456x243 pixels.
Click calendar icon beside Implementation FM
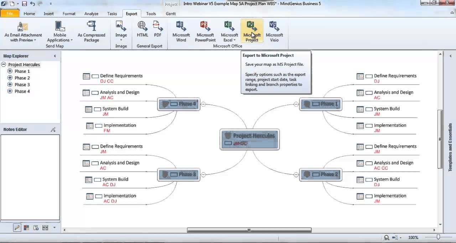pos(90,126)
